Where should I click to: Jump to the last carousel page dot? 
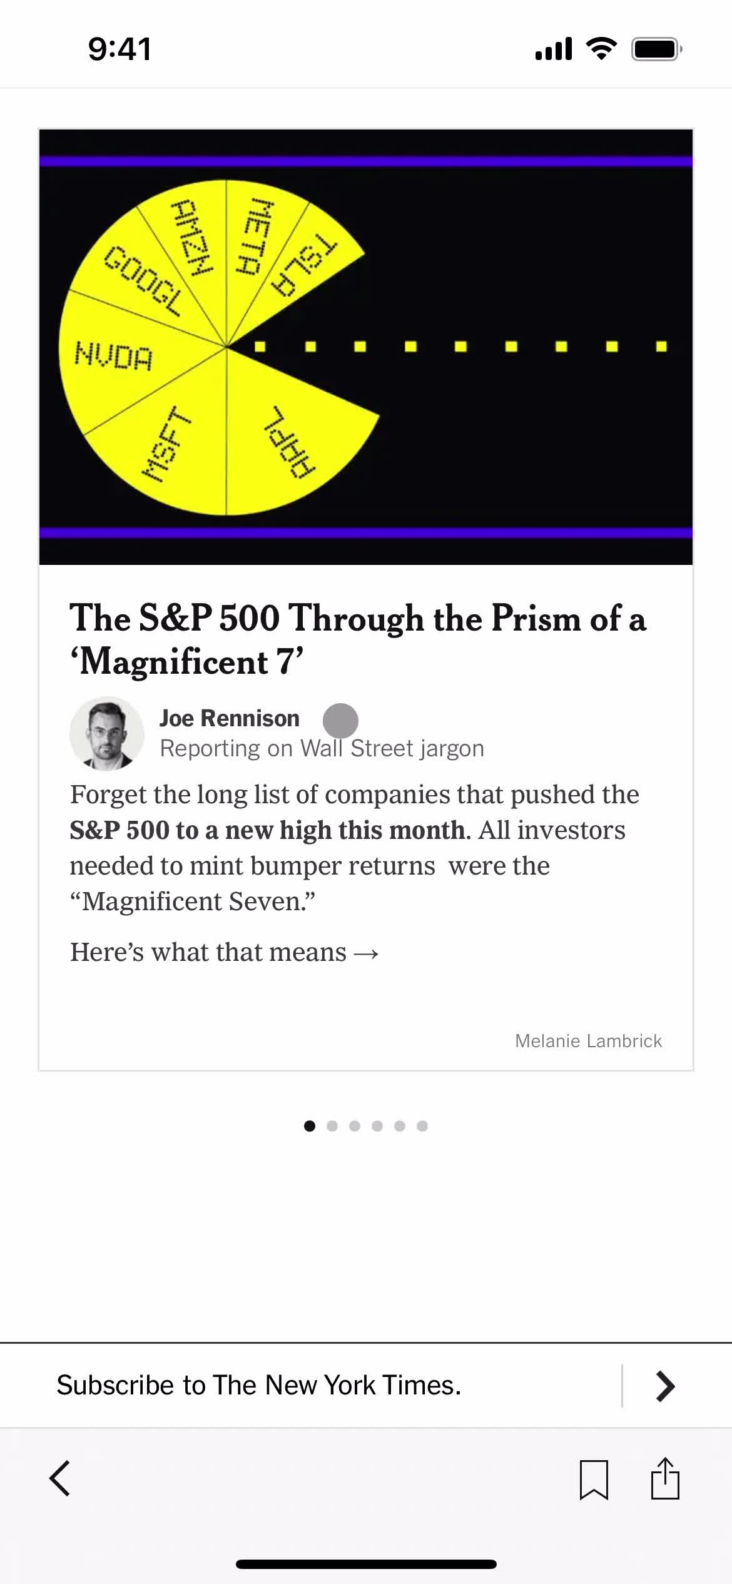click(422, 1126)
